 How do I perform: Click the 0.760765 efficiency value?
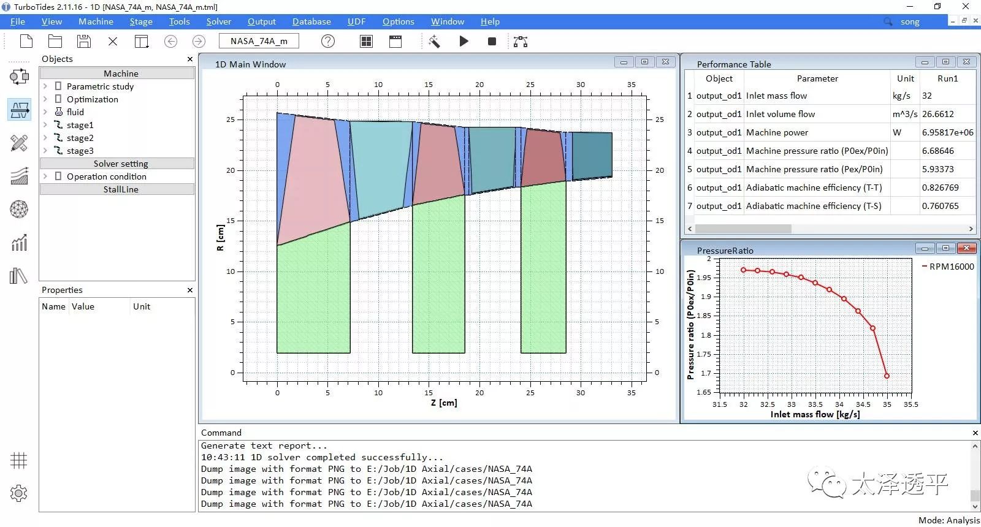tap(947, 206)
